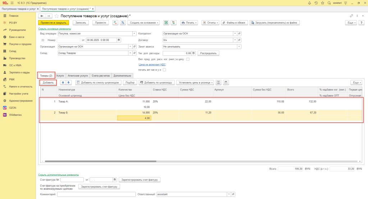Image resolution: width=368 pixels, height=199 pixels.
Task: Select Товары (2) tab
Action: coord(46,76)
